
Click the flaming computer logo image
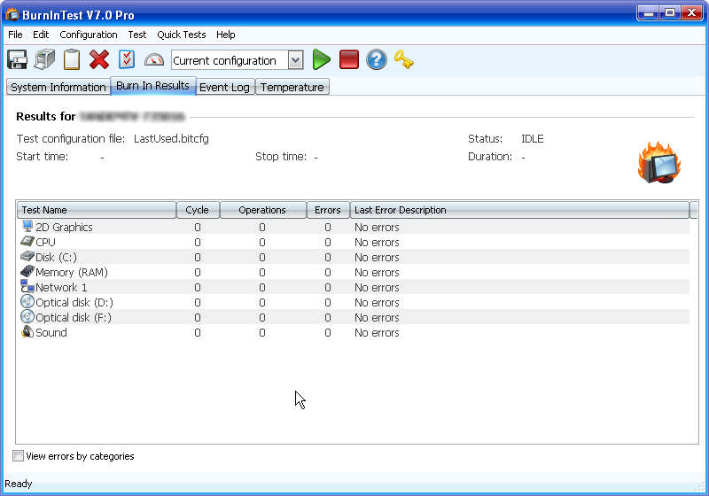tap(659, 163)
